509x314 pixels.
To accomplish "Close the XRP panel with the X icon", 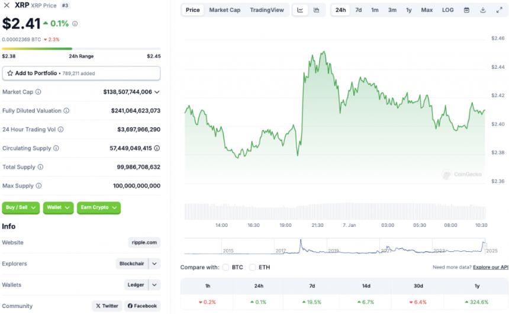I will pos(7,5).
